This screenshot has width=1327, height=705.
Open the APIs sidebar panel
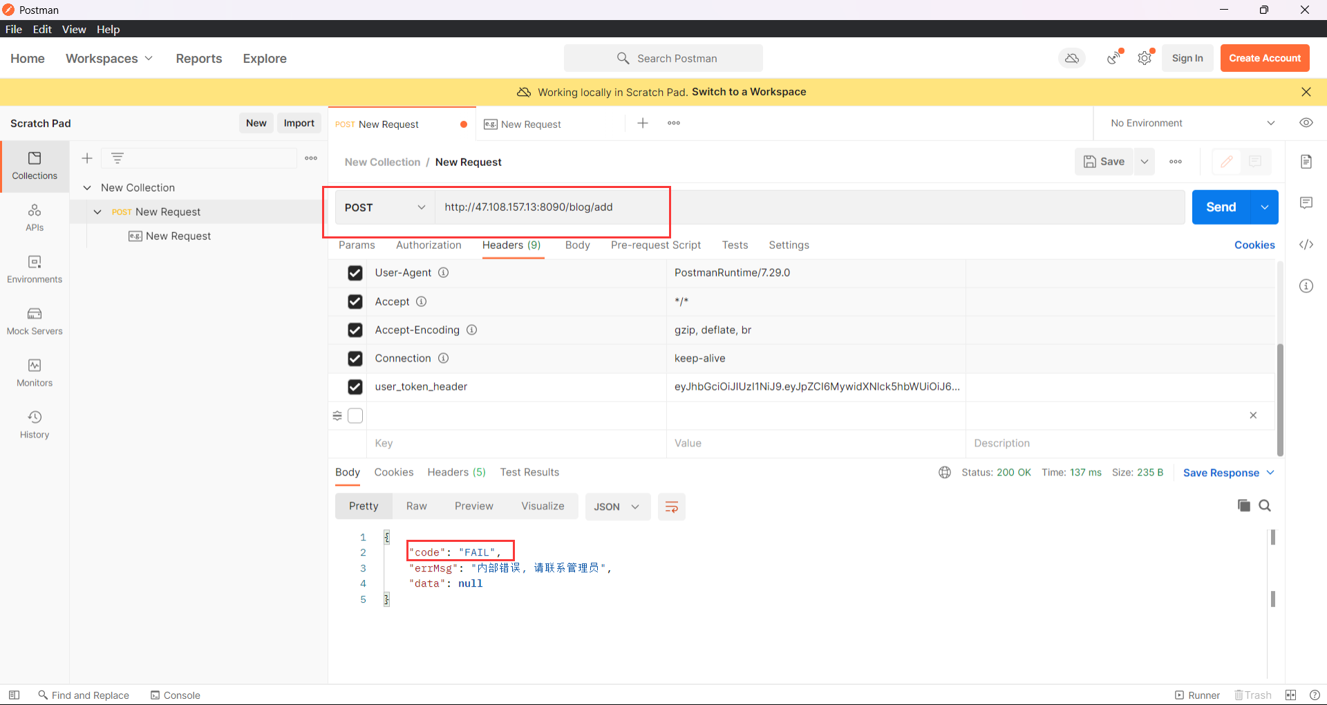click(x=35, y=218)
